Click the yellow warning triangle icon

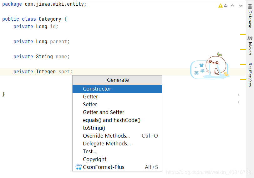pyautogui.click(x=220, y=6)
